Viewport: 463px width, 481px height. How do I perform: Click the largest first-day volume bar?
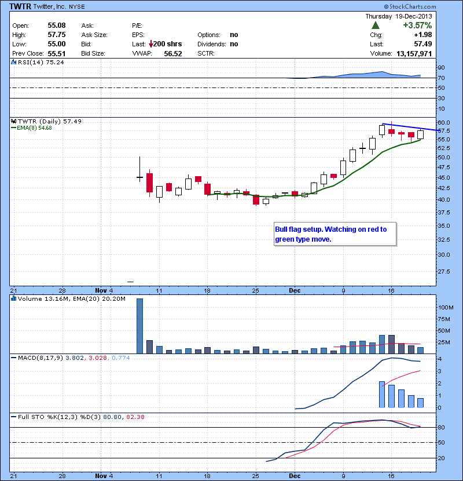click(139, 326)
